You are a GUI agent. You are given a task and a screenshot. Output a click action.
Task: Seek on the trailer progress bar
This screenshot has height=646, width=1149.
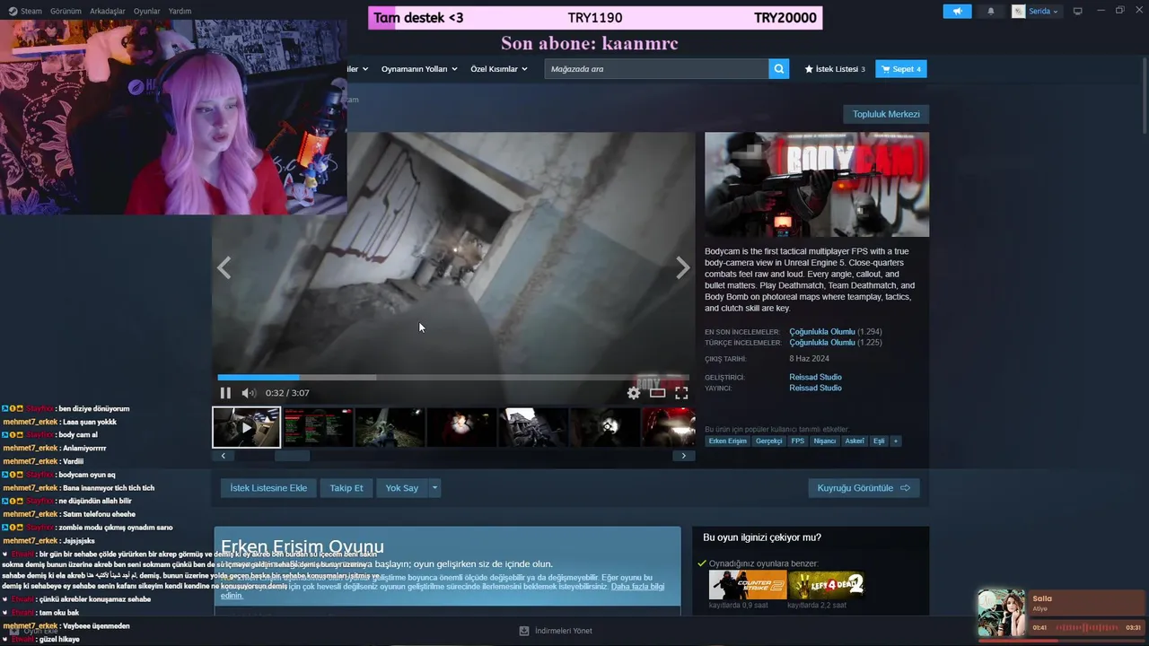pos(453,378)
